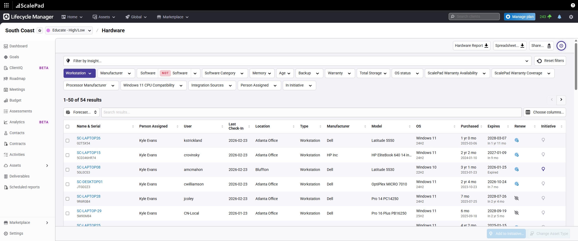The width and height of the screenshot is (578, 241).
Task: Click the Search results input field
Action: point(311,112)
